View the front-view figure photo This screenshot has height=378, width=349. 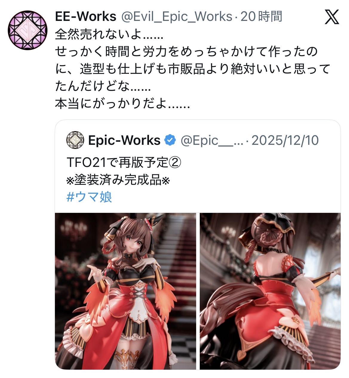click(x=125, y=291)
